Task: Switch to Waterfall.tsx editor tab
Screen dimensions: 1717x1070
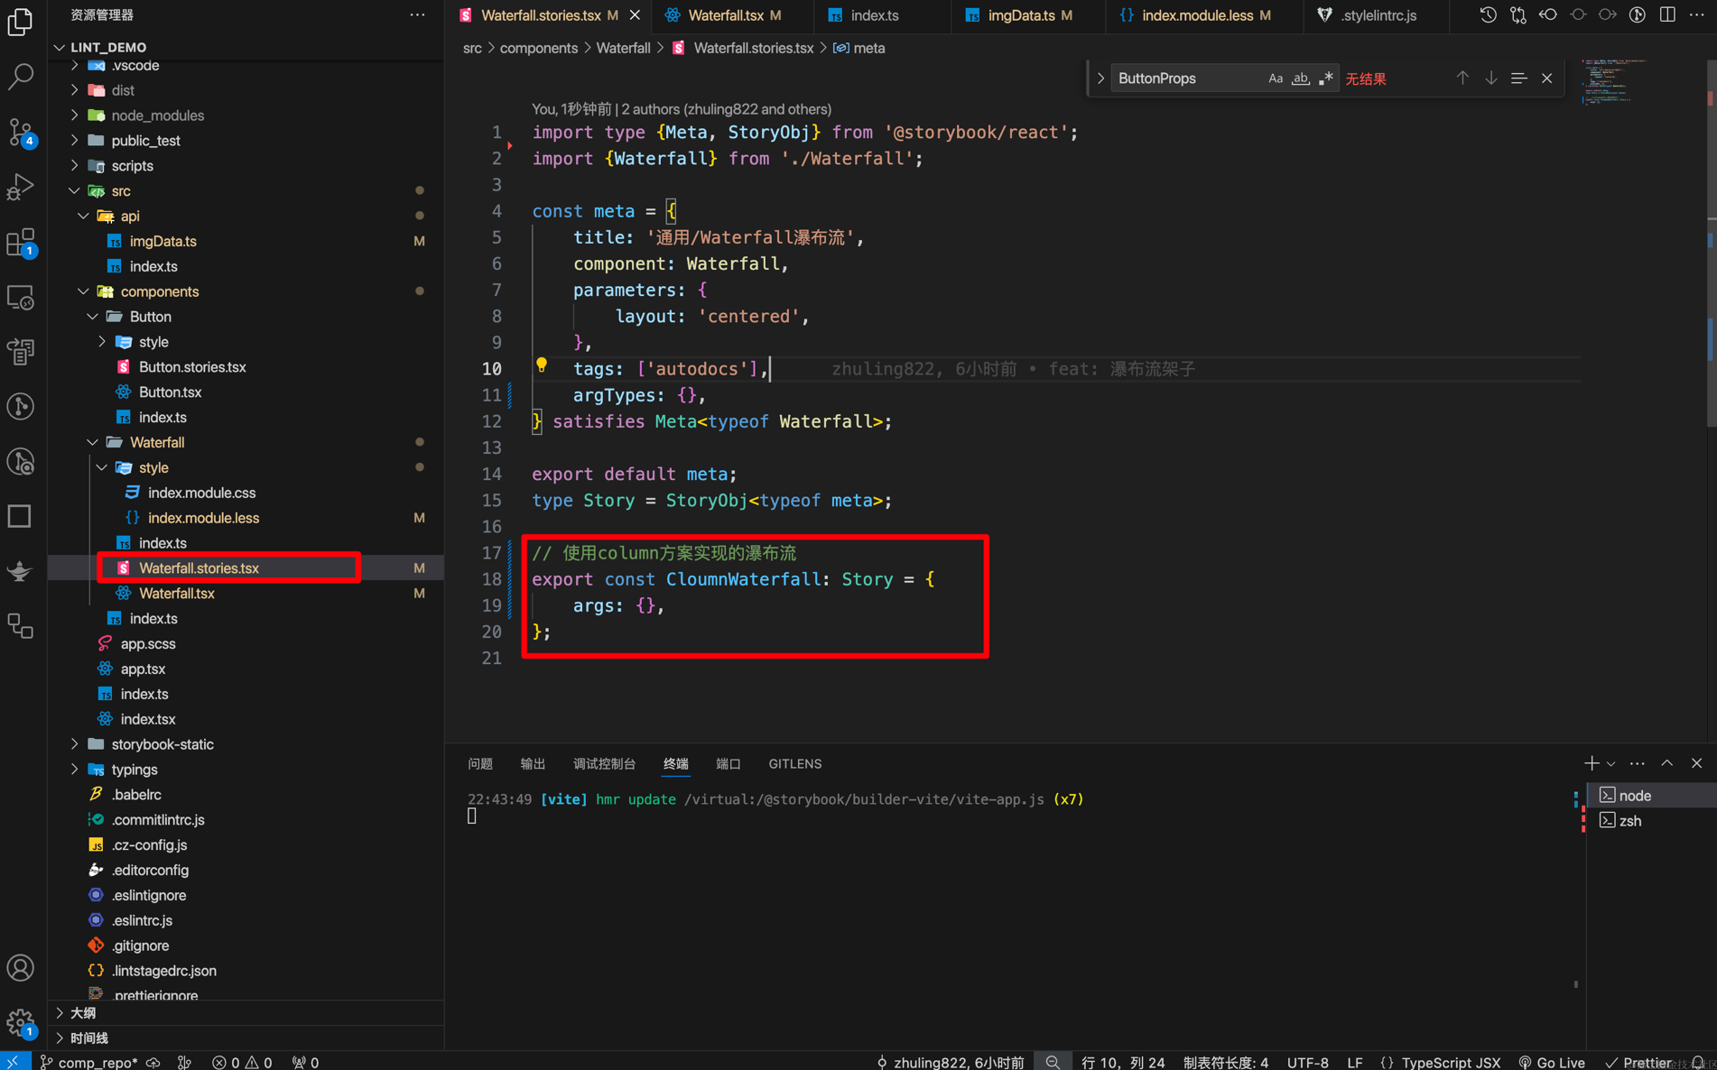Action: (724, 15)
